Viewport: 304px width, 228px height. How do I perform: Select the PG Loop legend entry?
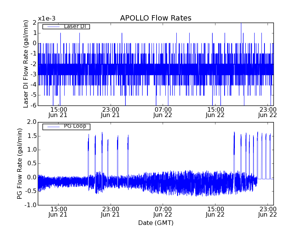pyautogui.click(x=75, y=126)
